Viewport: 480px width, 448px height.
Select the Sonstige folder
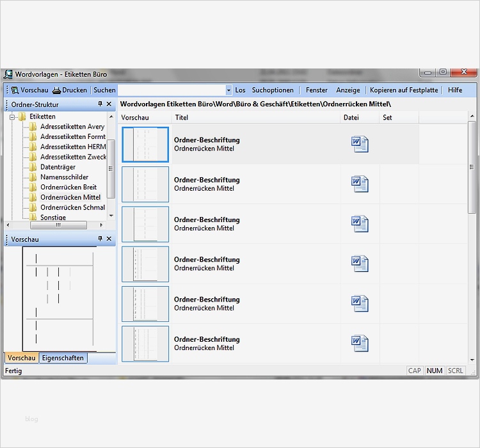[53, 217]
